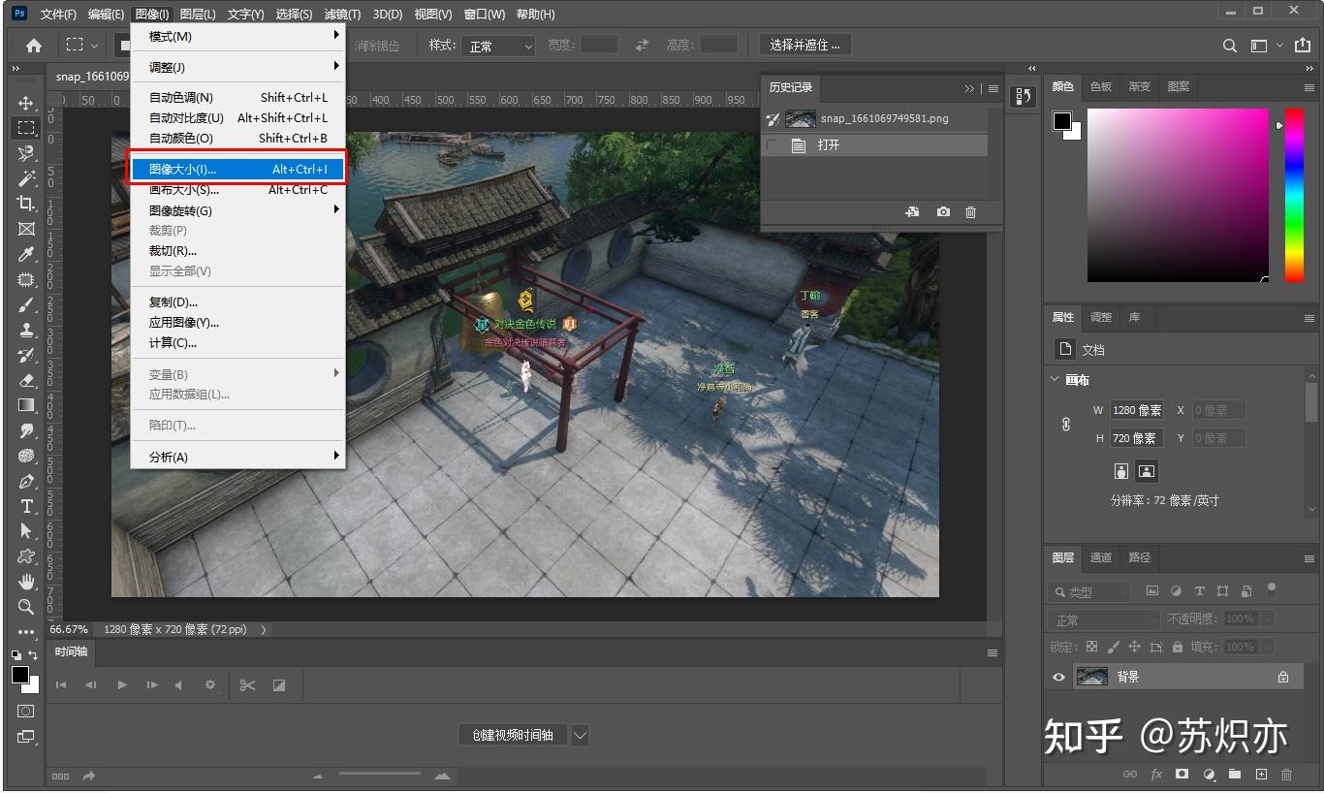Screen dimensions: 1324x793
Task: Select the Spot Healing Brush tool
Action: (26, 279)
